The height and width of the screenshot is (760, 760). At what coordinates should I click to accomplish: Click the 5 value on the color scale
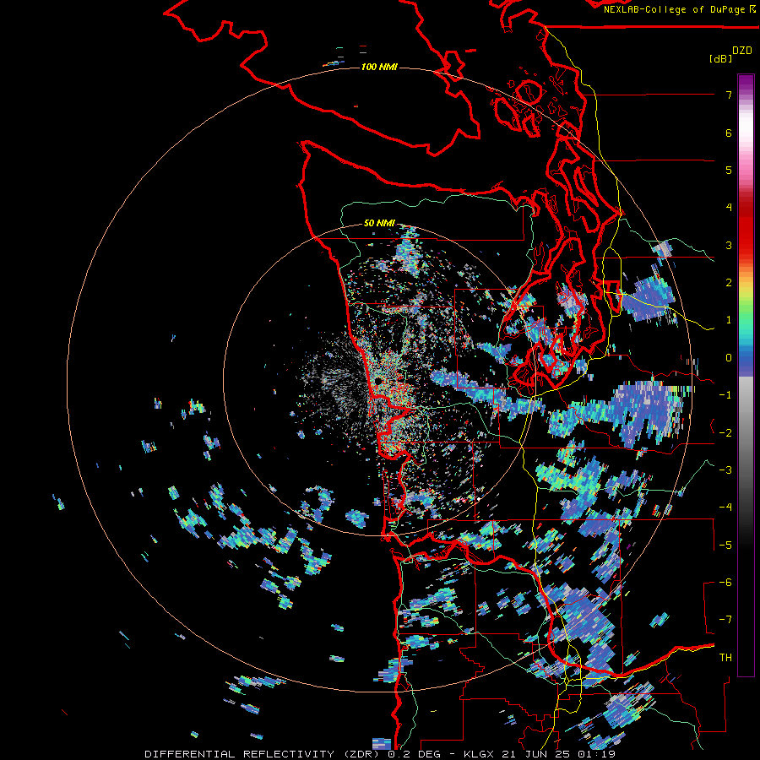pos(729,170)
